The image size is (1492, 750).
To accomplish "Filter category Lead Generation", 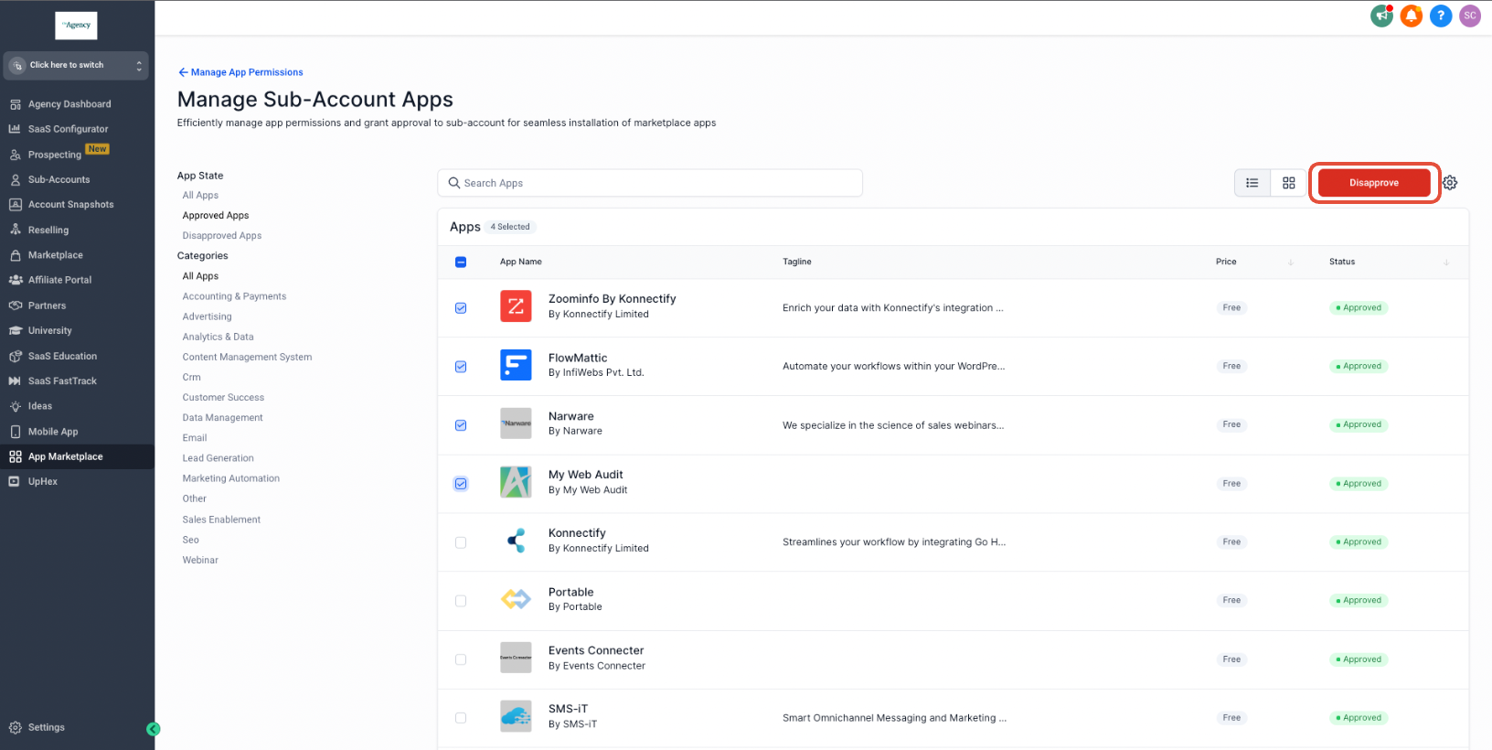I will click(x=218, y=458).
